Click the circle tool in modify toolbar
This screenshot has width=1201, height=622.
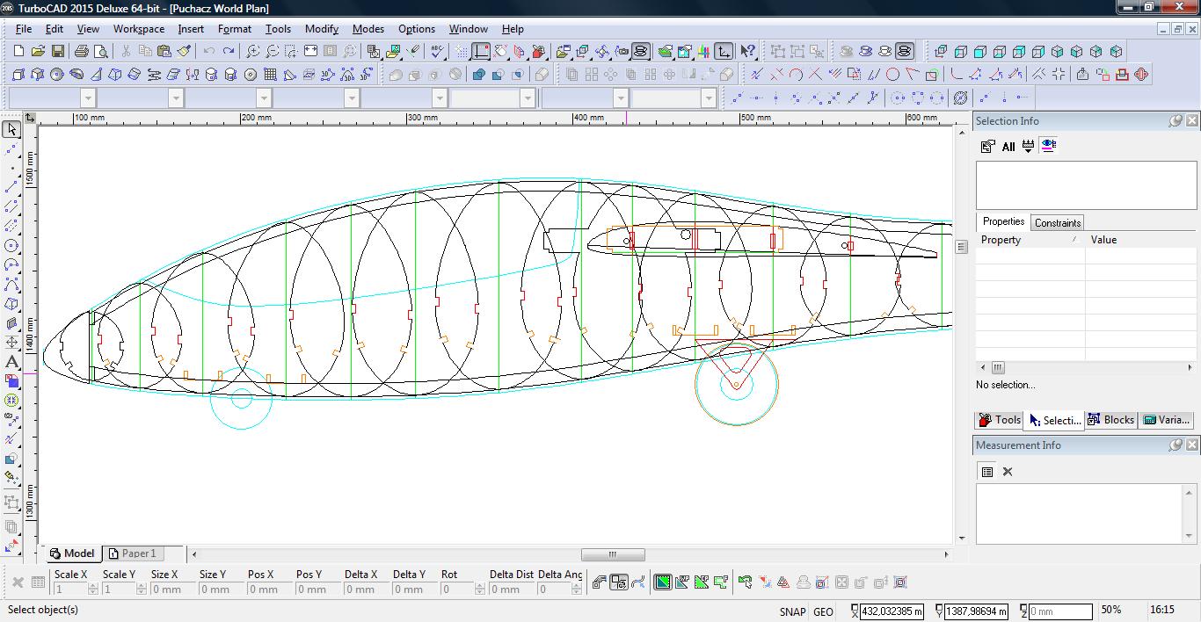pos(892,75)
